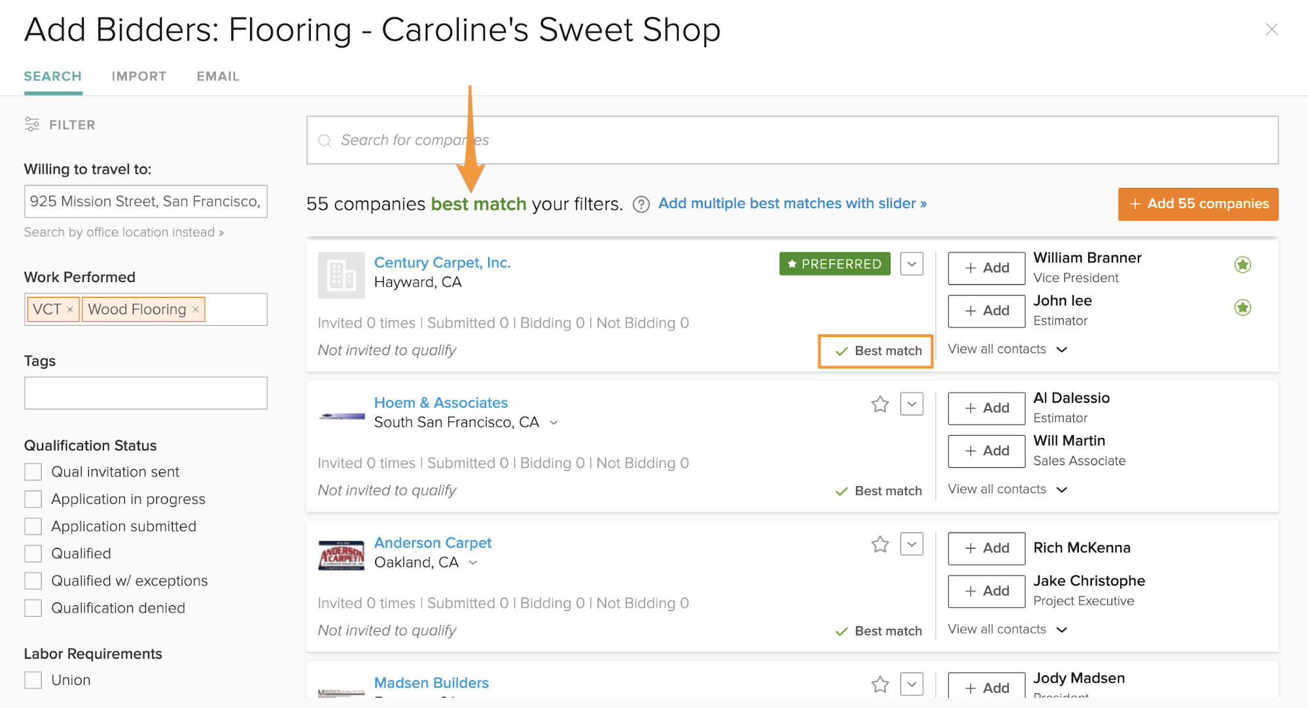Click Anderson Carpet company logo
The image size is (1308, 708).
341,555
